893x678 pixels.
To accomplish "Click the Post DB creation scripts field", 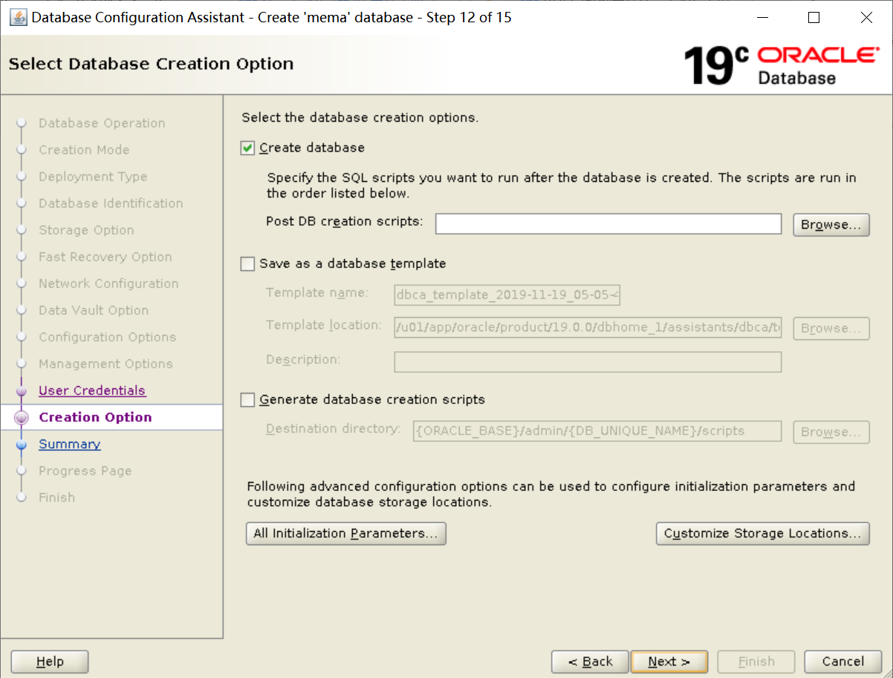I will point(608,224).
